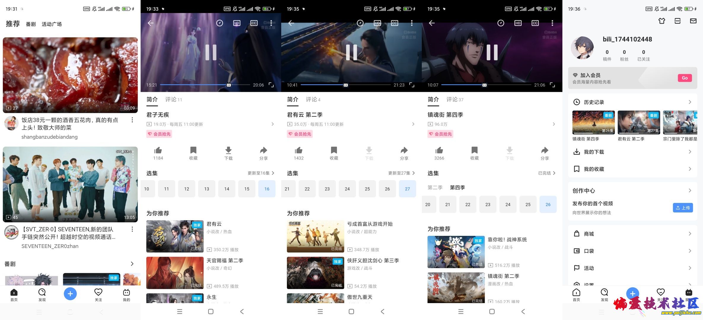Open the mail messages icon on profile page
This screenshot has height=320, width=703.
[693, 21]
